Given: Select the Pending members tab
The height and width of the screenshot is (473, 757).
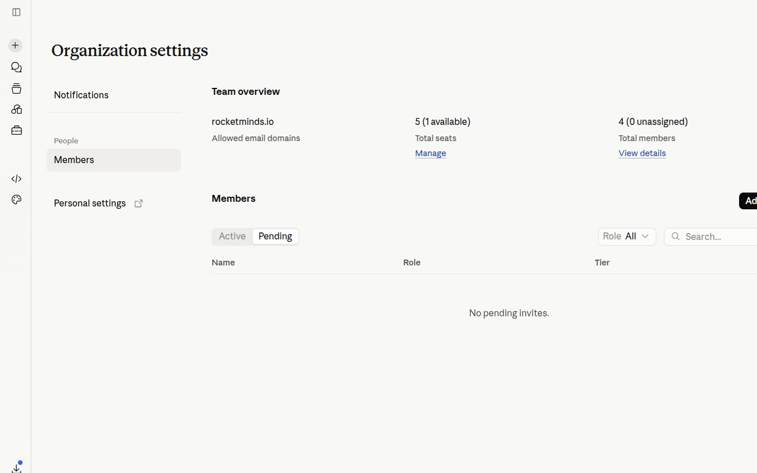Looking at the screenshot, I should pyautogui.click(x=275, y=236).
